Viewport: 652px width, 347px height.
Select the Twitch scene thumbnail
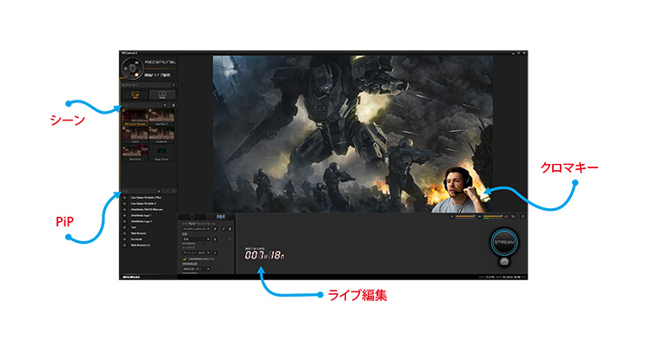(135, 135)
